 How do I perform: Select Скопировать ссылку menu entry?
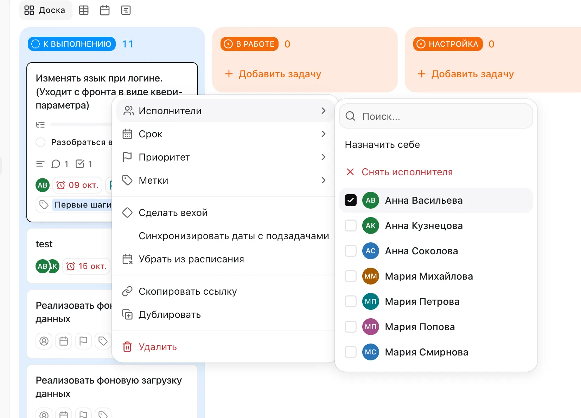225,291
